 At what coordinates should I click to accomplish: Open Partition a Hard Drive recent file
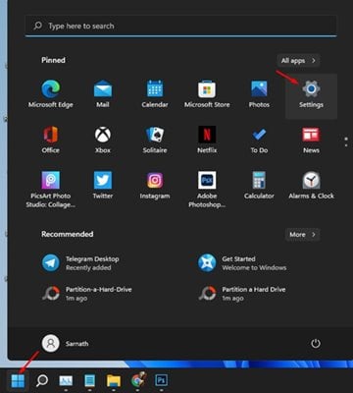(x=242, y=294)
